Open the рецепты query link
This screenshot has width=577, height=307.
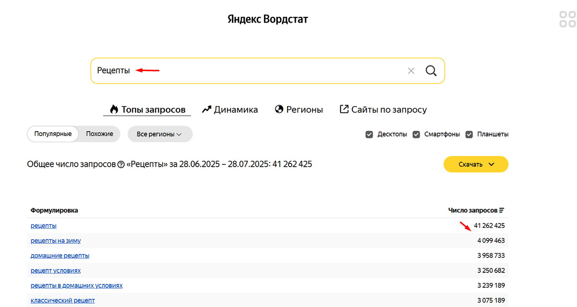tap(43, 225)
